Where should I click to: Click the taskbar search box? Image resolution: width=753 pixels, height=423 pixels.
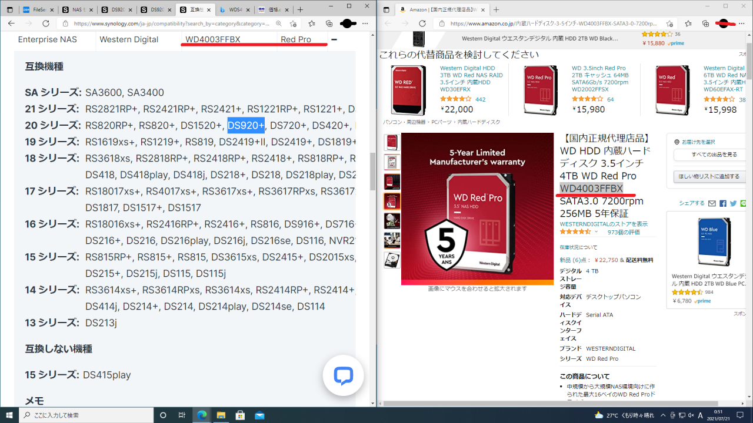(x=85, y=415)
